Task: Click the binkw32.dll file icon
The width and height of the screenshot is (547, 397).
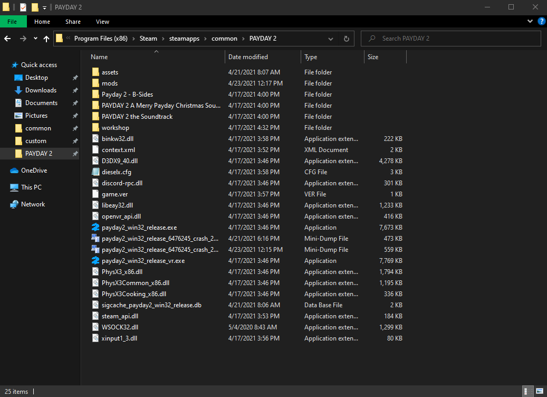Action: click(x=95, y=139)
